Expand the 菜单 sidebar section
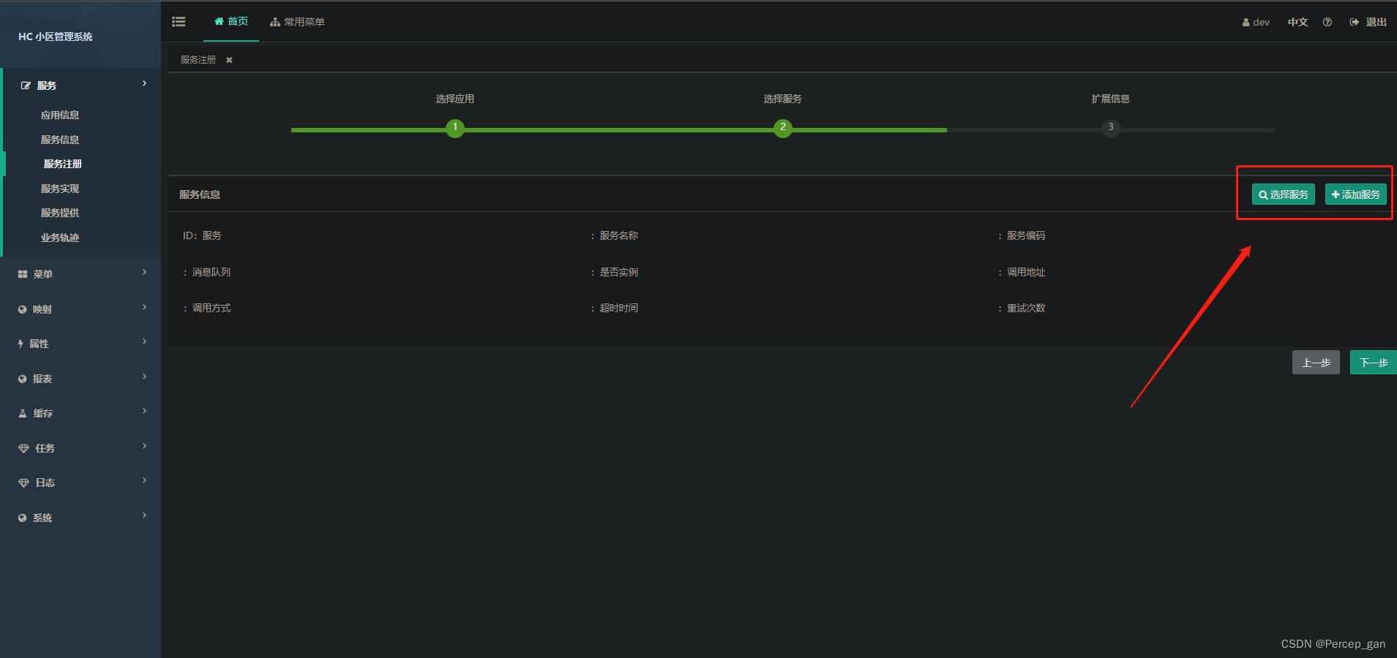The image size is (1397, 658). [x=80, y=274]
